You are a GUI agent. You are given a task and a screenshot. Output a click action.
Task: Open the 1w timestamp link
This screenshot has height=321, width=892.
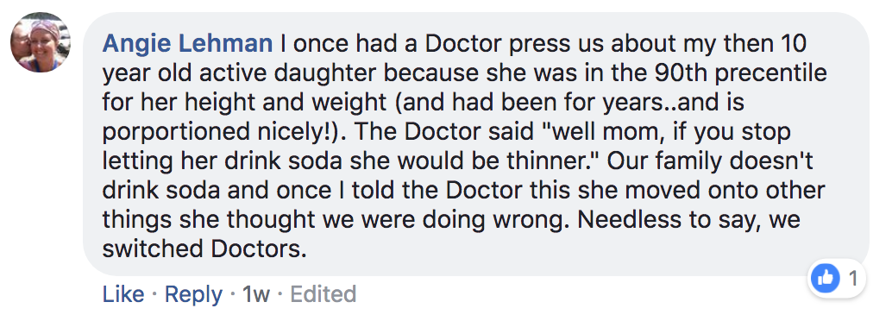point(255,294)
